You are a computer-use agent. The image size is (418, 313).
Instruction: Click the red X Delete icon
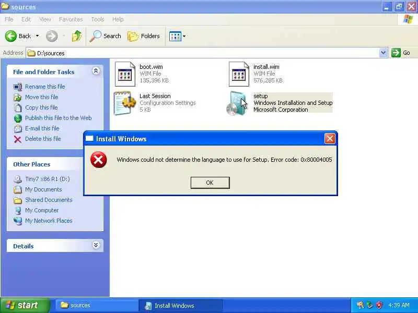(18, 139)
